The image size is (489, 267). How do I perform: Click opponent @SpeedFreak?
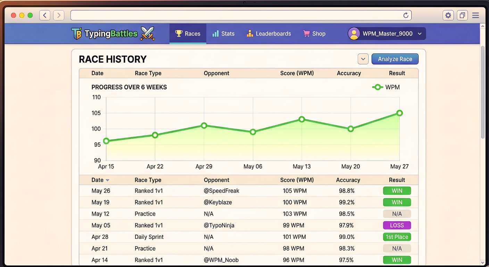222,191
